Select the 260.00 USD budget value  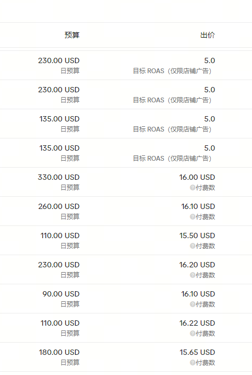pos(59,206)
